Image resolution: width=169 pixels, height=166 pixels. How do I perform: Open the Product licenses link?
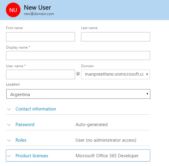tap(32, 156)
